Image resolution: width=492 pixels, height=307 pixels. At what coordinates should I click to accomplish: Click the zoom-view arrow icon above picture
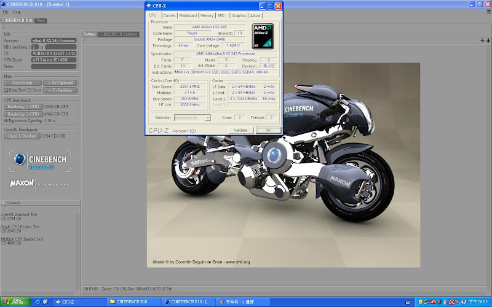tap(488, 41)
